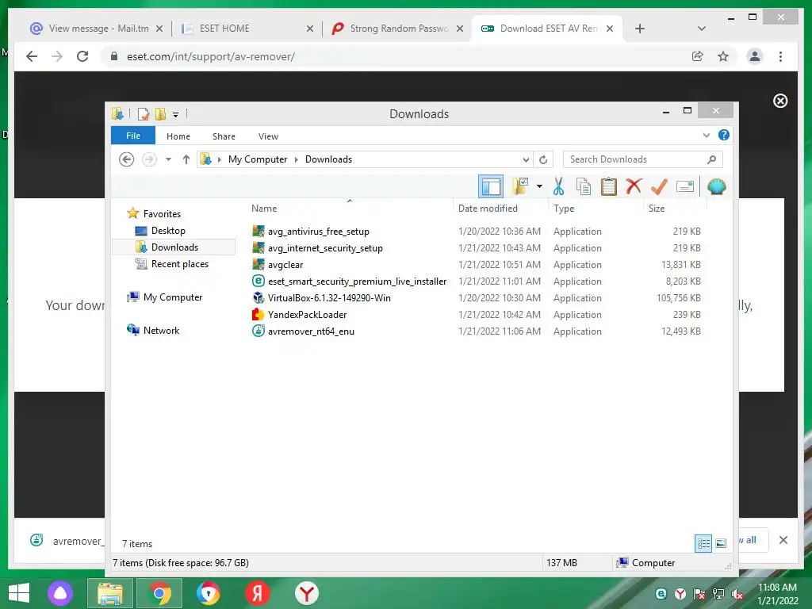Customize Quick Access Toolbar dropdown arrow
Viewport: 812px width, 609px height.
tap(176, 114)
